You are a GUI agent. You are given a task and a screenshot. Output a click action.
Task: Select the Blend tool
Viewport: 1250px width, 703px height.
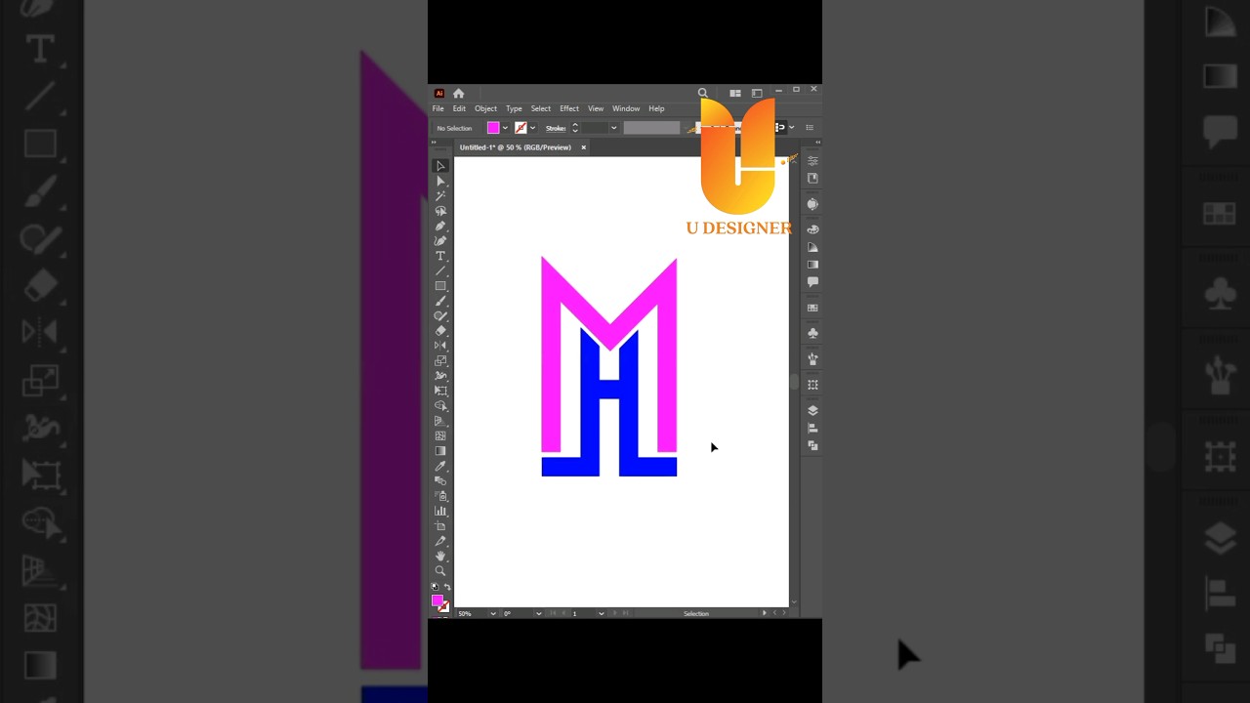[440, 481]
